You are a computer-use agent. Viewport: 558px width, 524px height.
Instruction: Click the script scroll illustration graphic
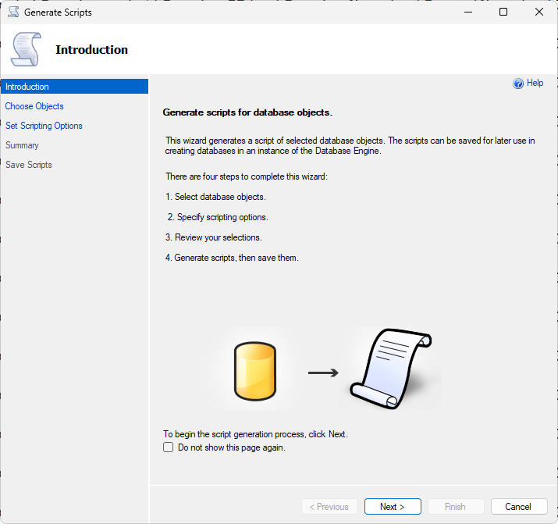pos(391,369)
